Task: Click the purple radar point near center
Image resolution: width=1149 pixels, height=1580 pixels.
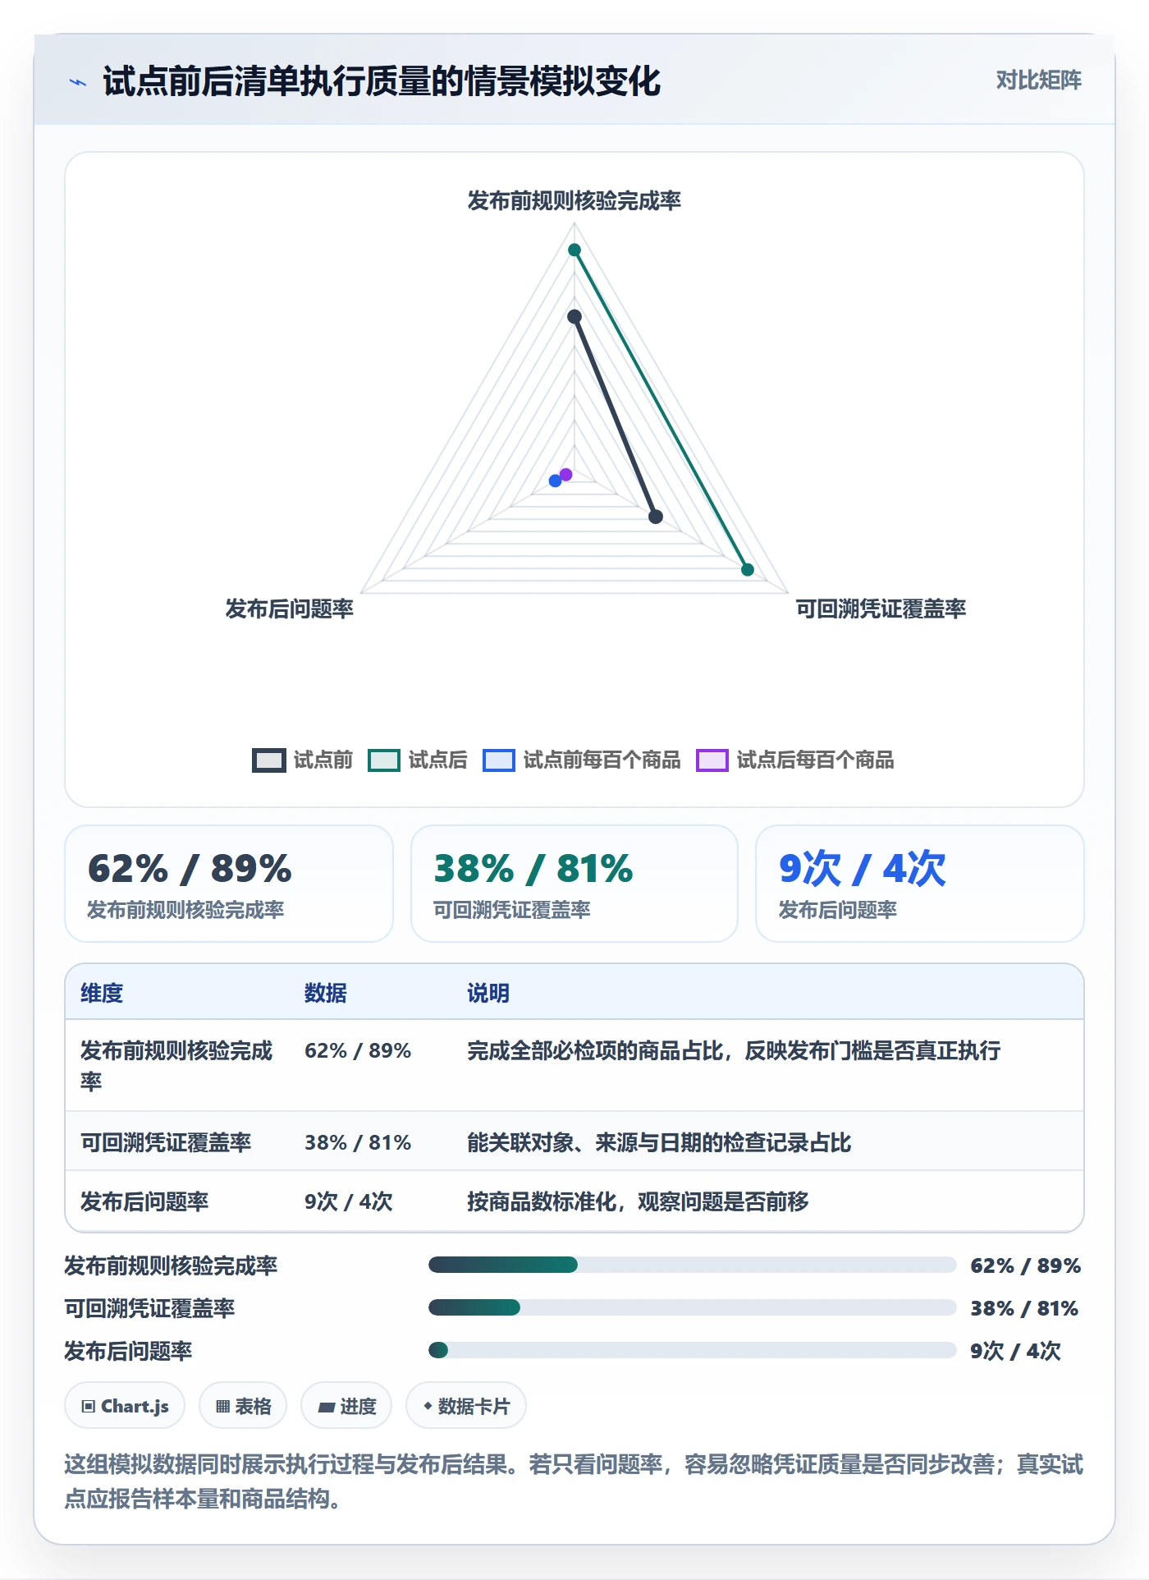Action: coord(565,475)
